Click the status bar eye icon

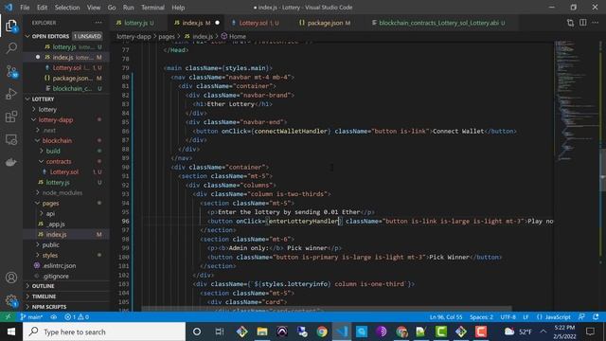[54, 317]
